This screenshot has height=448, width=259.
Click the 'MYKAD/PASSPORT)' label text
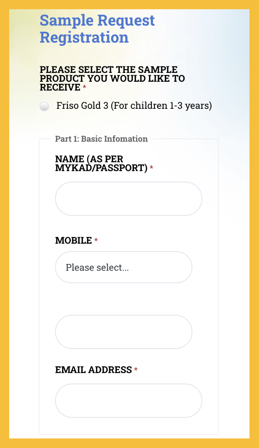pos(101,168)
